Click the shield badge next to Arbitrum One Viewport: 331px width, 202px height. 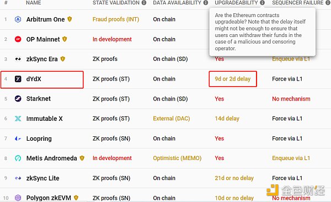tap(70, 19)
